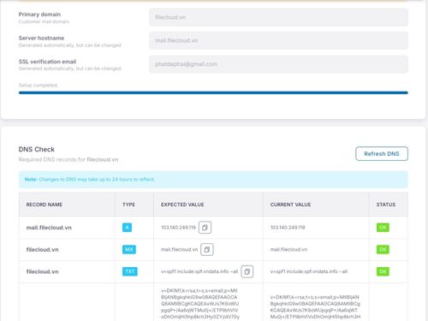Select expected DKIM key text
The image size is (428, 321).
[x=200, y=304]
